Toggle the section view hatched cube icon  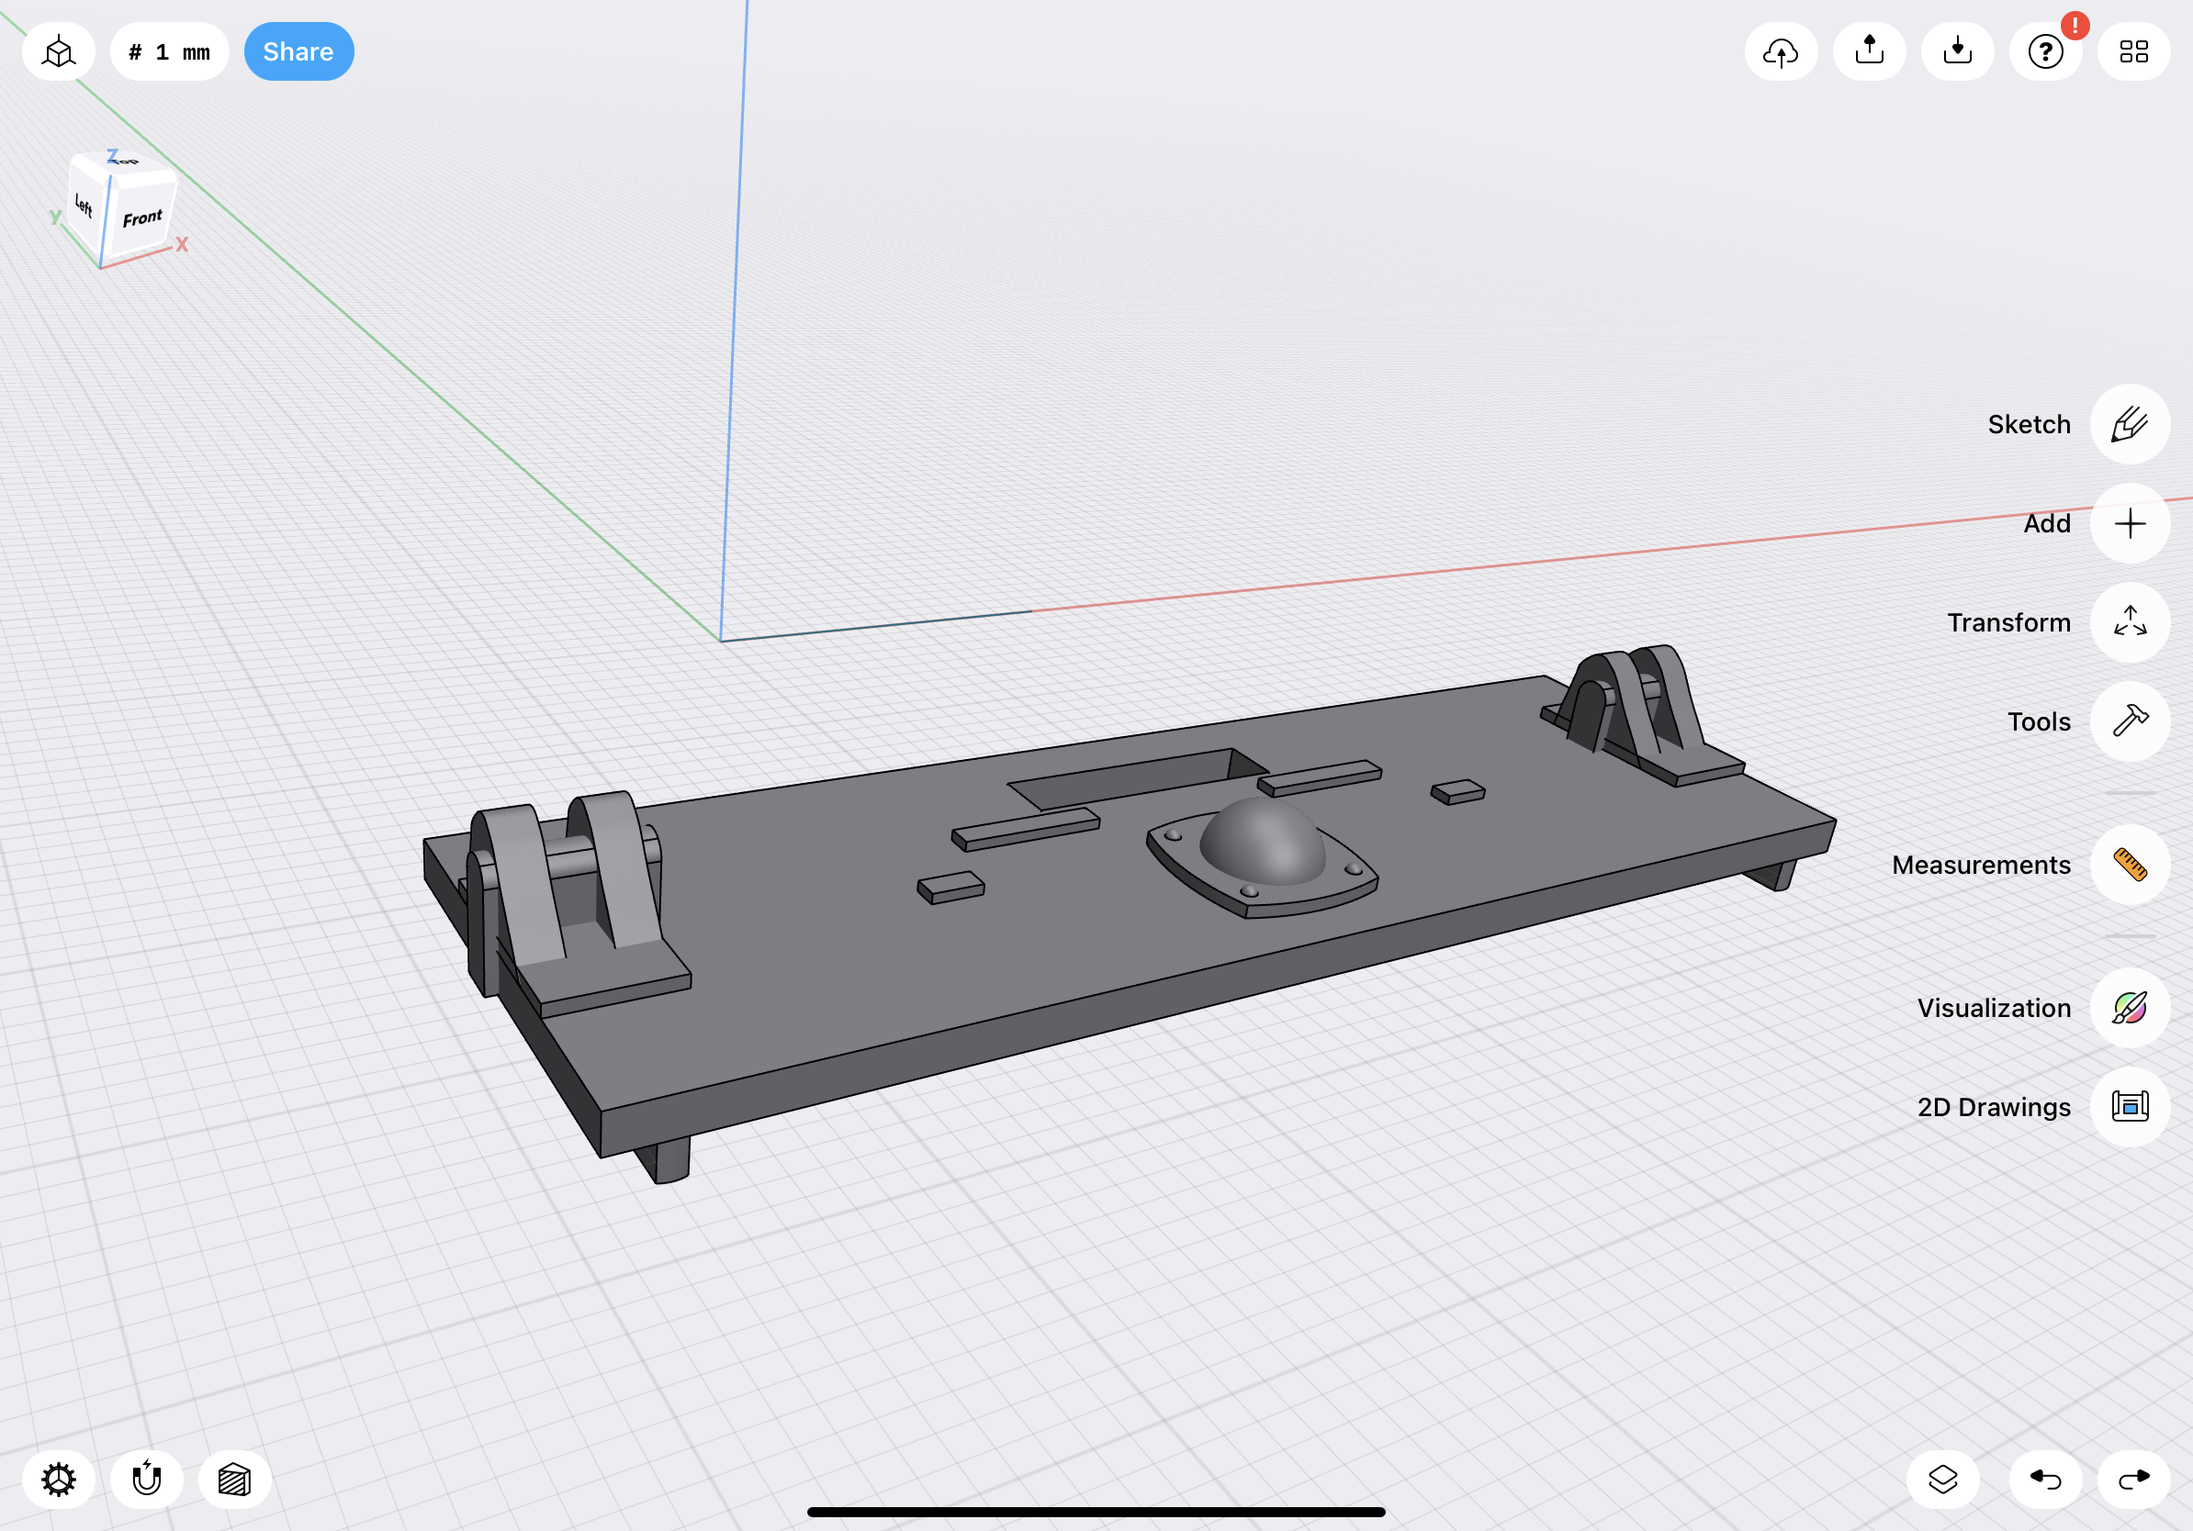(x=234, y=1480)
